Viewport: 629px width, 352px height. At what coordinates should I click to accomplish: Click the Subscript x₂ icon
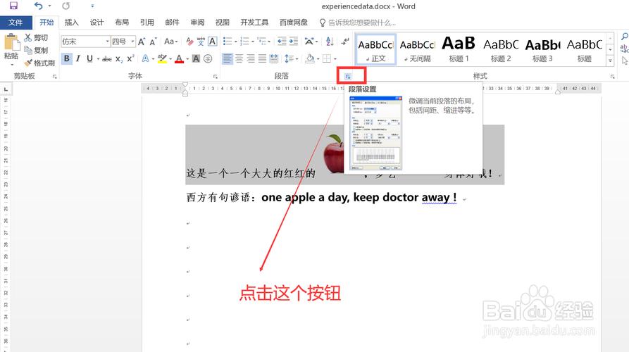pos(119,58)
